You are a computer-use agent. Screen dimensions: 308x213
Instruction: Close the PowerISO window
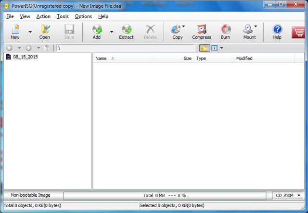(x=296, y=4)
